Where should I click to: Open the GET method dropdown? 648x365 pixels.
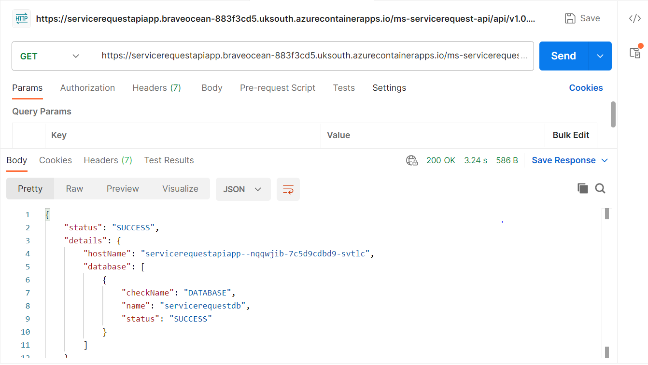coord(50,56)
